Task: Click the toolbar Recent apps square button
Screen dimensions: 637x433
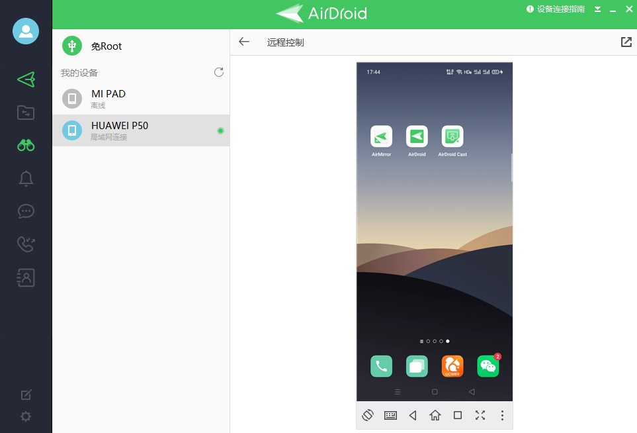Action: tap(458, 415)
